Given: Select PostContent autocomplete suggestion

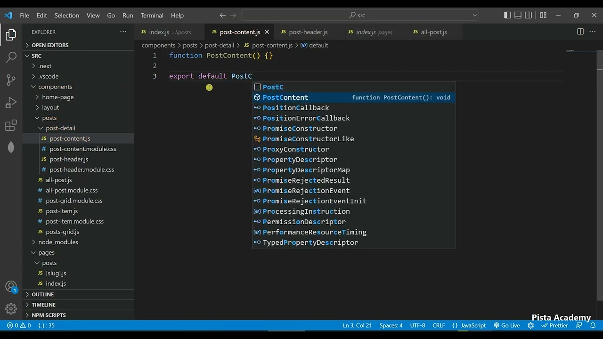Looking at the screenshot, I should [354, 97].
